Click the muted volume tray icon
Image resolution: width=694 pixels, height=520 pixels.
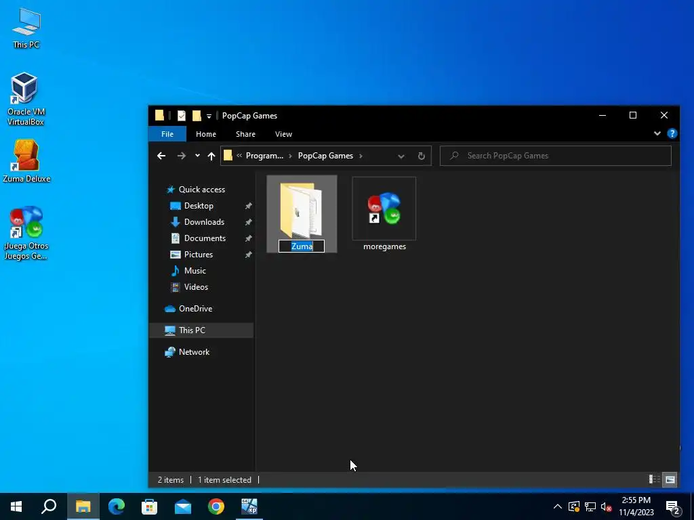pos(606,506)
